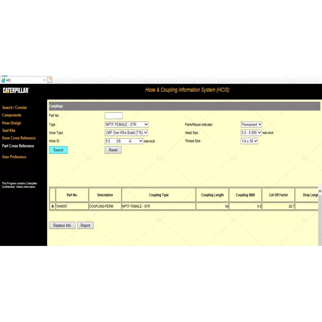Click the Replace Info button

click(62, 225)
